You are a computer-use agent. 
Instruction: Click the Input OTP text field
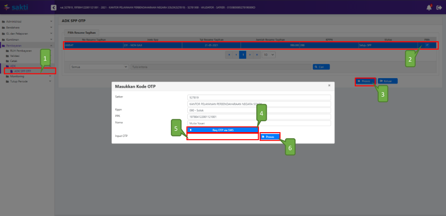(223, 136)
